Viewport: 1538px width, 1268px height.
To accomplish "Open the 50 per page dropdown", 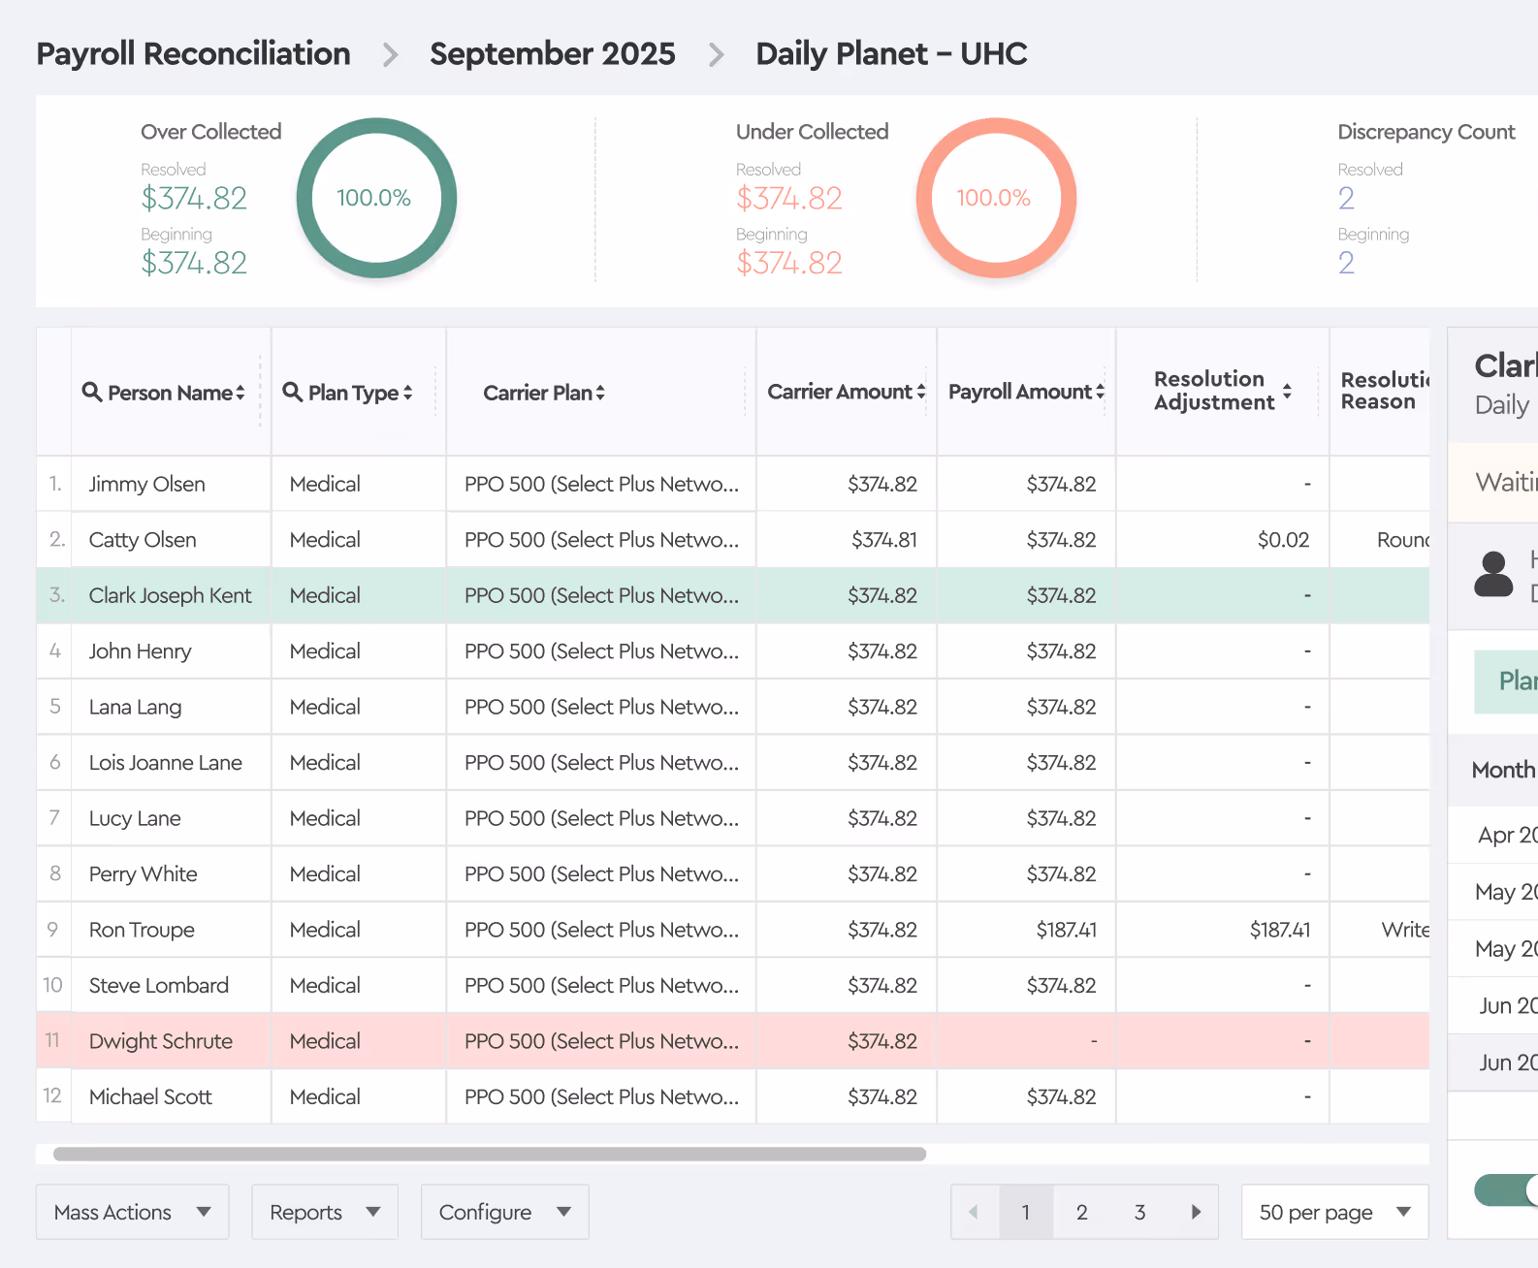I will [x=1335, y=1212].
